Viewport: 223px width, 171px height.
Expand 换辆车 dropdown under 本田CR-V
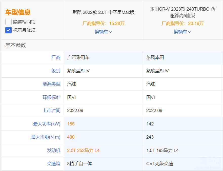(x=182, y=32)
